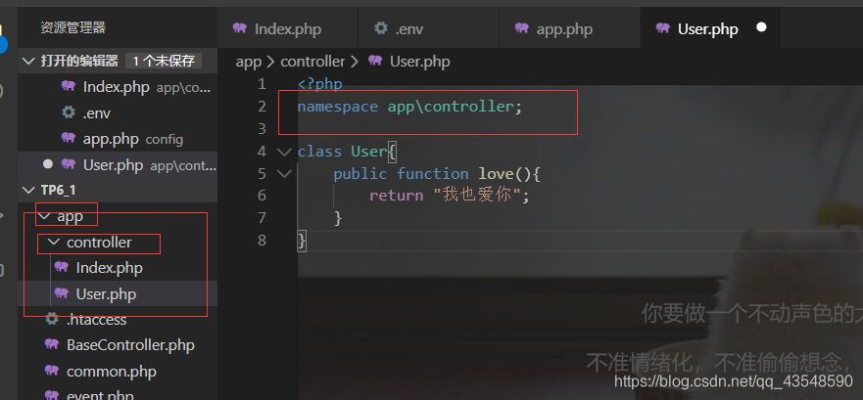Click the return keyword on line 6

tap(397, 197)
